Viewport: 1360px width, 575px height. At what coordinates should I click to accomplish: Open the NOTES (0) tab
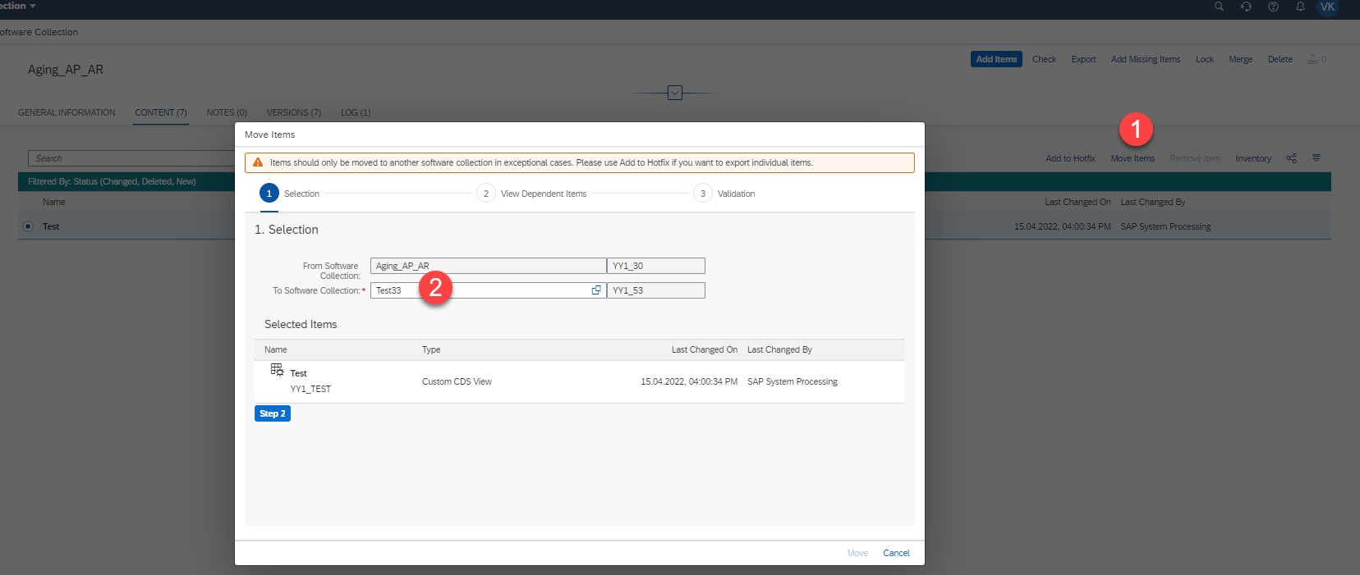tap(227, 112)
